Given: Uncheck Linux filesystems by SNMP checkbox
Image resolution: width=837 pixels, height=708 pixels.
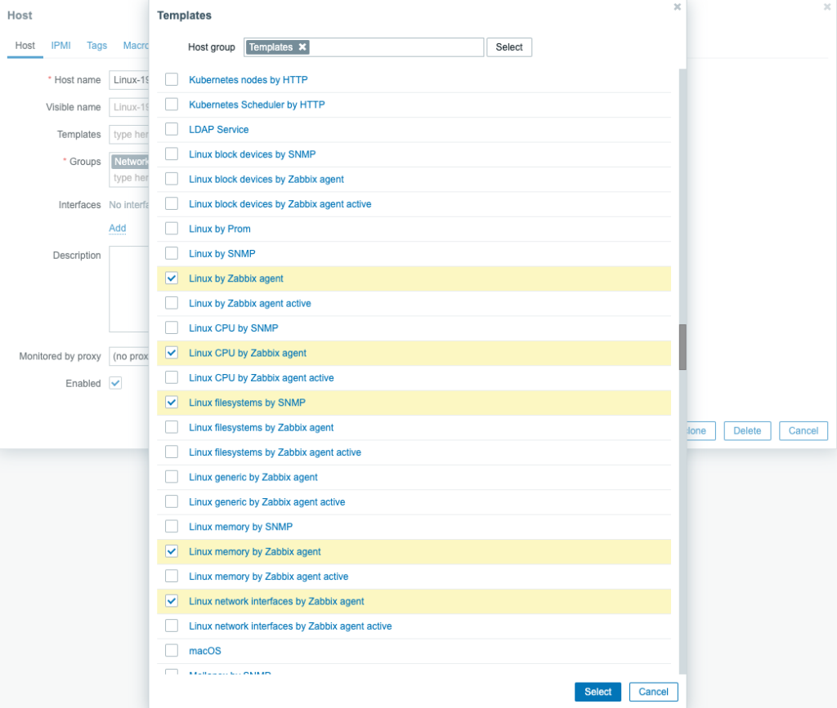Looking at the screenshot, I should pyautogui.click(x=172, y=403).
